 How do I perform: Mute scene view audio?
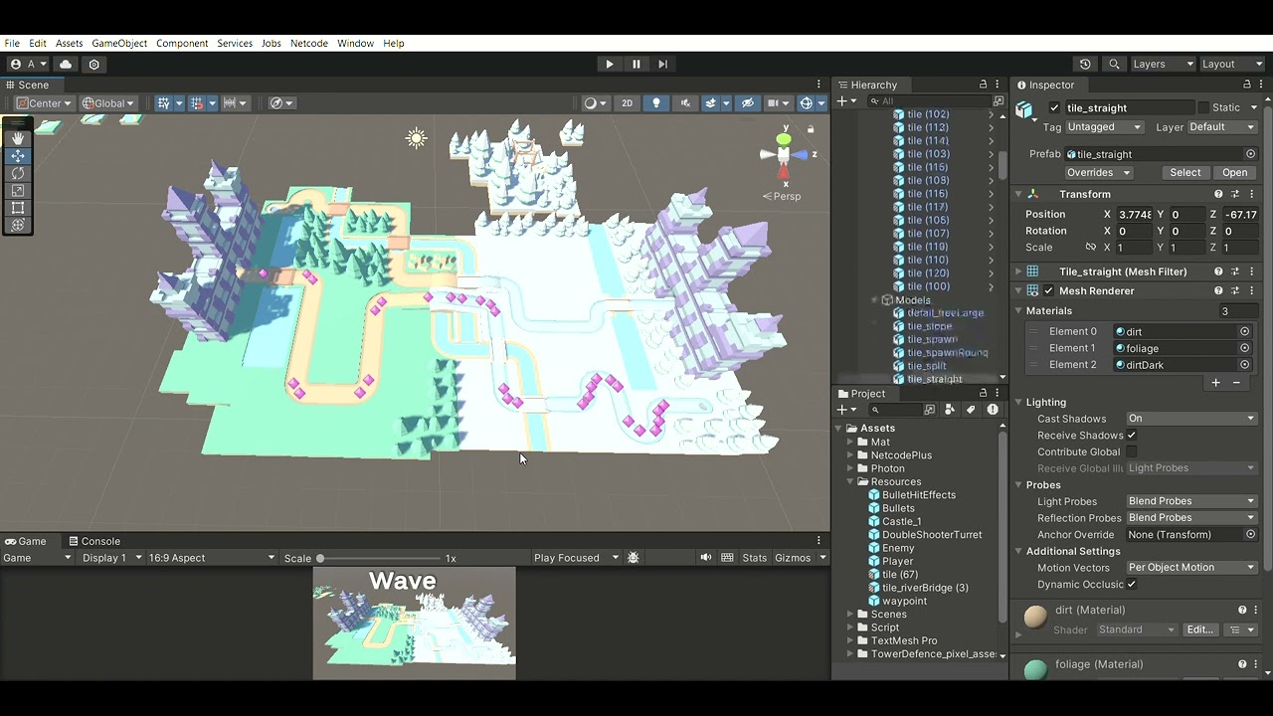tap(685, 102)
